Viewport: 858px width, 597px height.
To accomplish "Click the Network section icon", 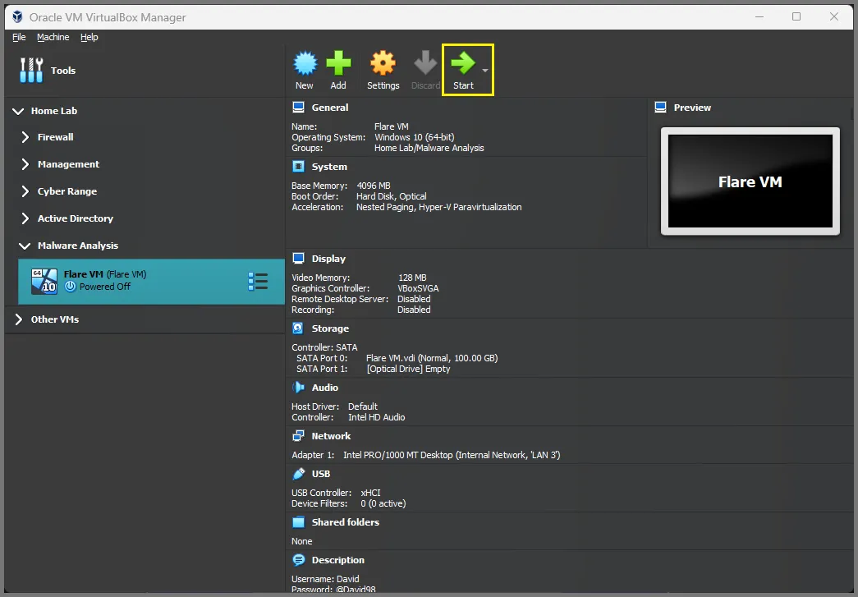I will click(x=298, y=436).
